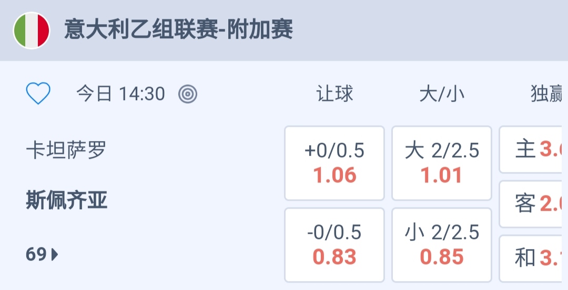This screenshot has width=568, height=290.
Task: Click the Italy flag icon
Action: coord(32,30)
